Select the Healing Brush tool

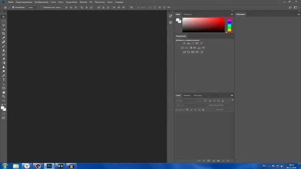pos(3,42)
